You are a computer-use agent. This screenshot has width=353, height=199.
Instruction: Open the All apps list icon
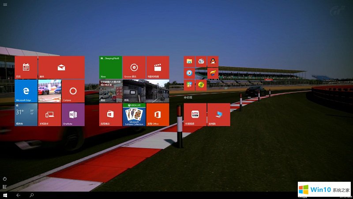(x=5, y=187)
